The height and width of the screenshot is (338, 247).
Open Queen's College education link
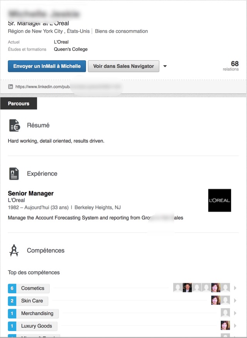71,49
